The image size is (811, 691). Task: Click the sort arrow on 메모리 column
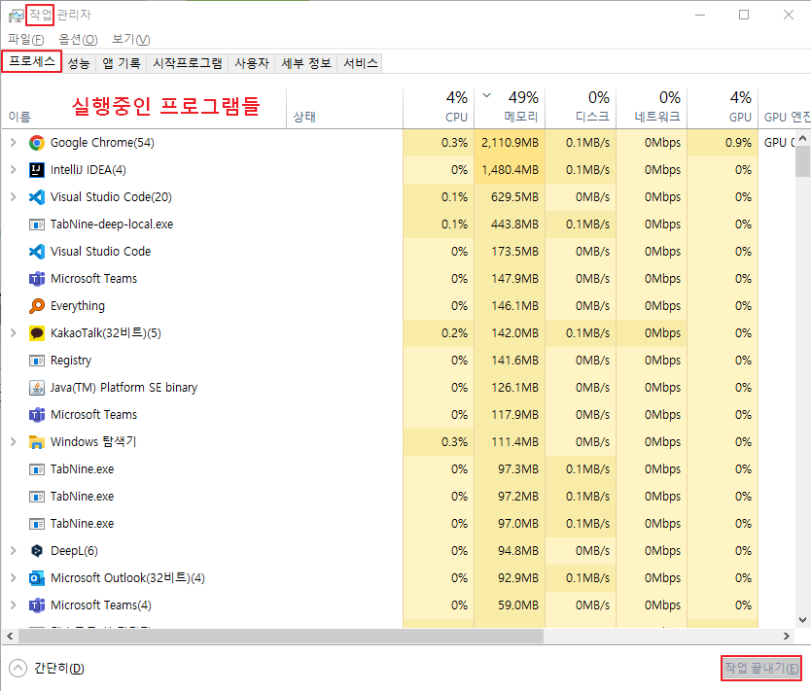(487, 95)
